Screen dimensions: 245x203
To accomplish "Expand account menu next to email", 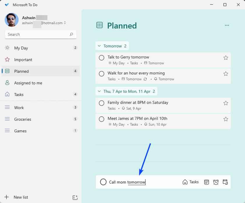I will point(65,23).
